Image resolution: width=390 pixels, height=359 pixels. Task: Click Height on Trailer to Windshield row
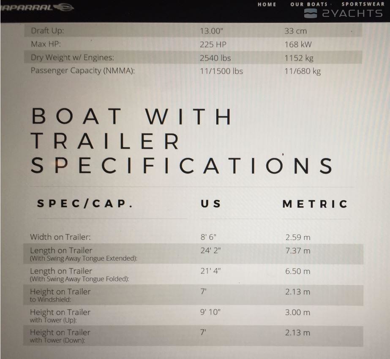(x=193, y=295)
